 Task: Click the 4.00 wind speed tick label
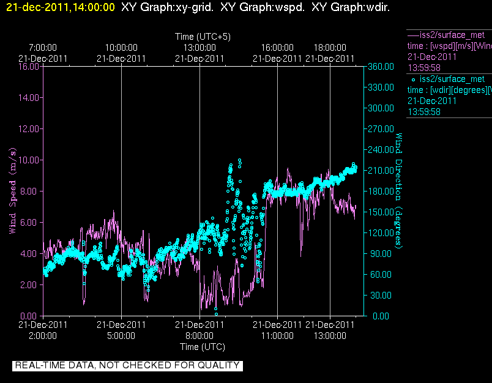coord(29,253)
